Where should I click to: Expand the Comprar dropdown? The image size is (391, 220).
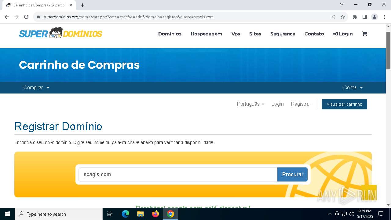36,88
